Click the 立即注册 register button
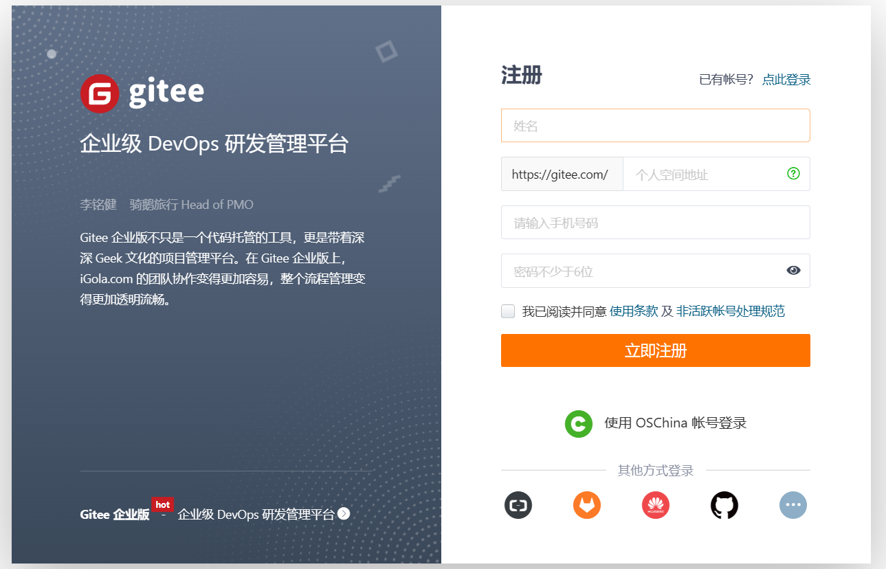The image size is (886, 569). (x=656, y=350)
